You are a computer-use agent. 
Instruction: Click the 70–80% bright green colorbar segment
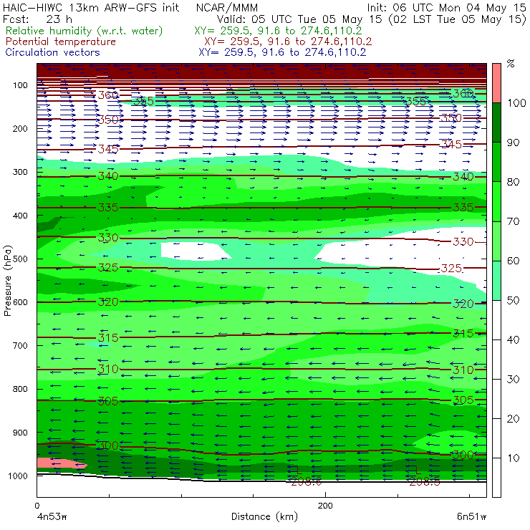496,201
